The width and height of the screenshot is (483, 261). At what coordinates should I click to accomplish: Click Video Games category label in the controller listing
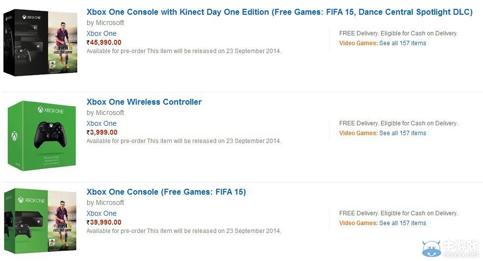[x=358, y=133]
